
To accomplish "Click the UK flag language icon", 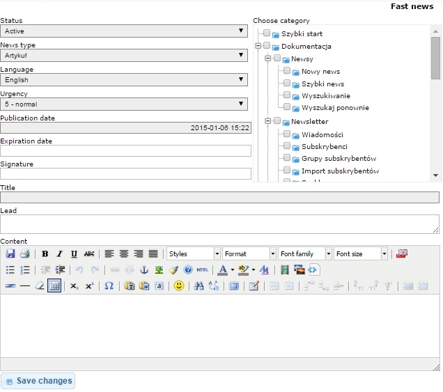I will 402,253.
